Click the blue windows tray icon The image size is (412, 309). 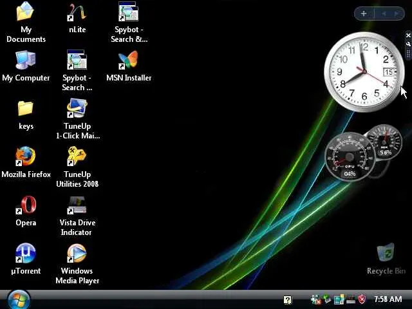[339, 299]
